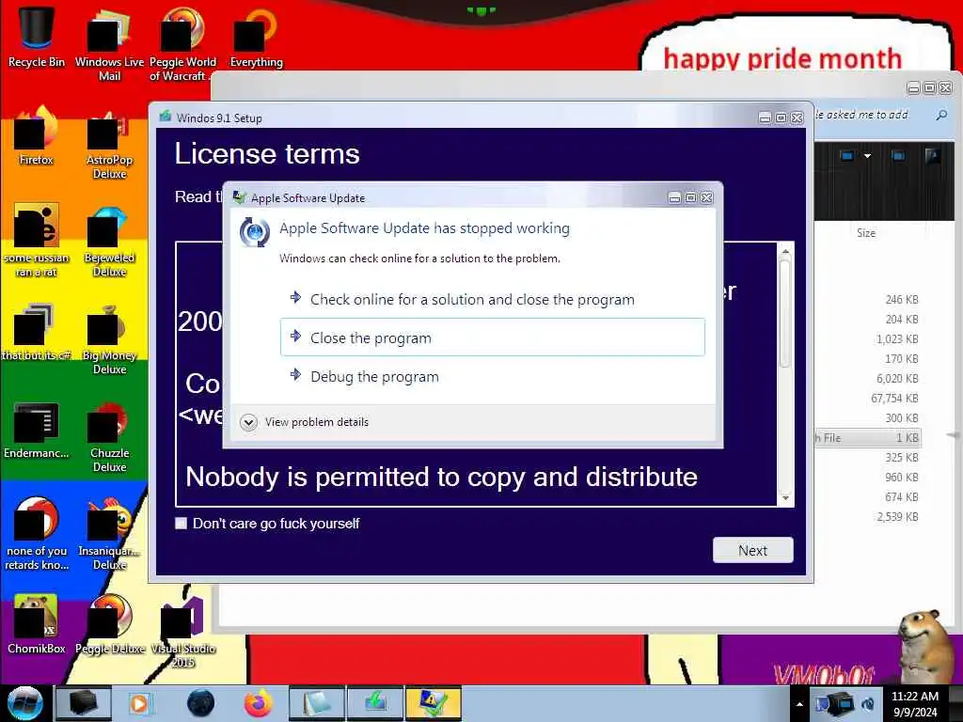
Task: Open Chuzzle Deluxe desktop icon
Action: click(109, 437)
